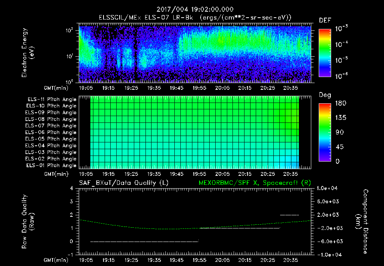Select the ELS-05 Pitch Angle row label

51,139
